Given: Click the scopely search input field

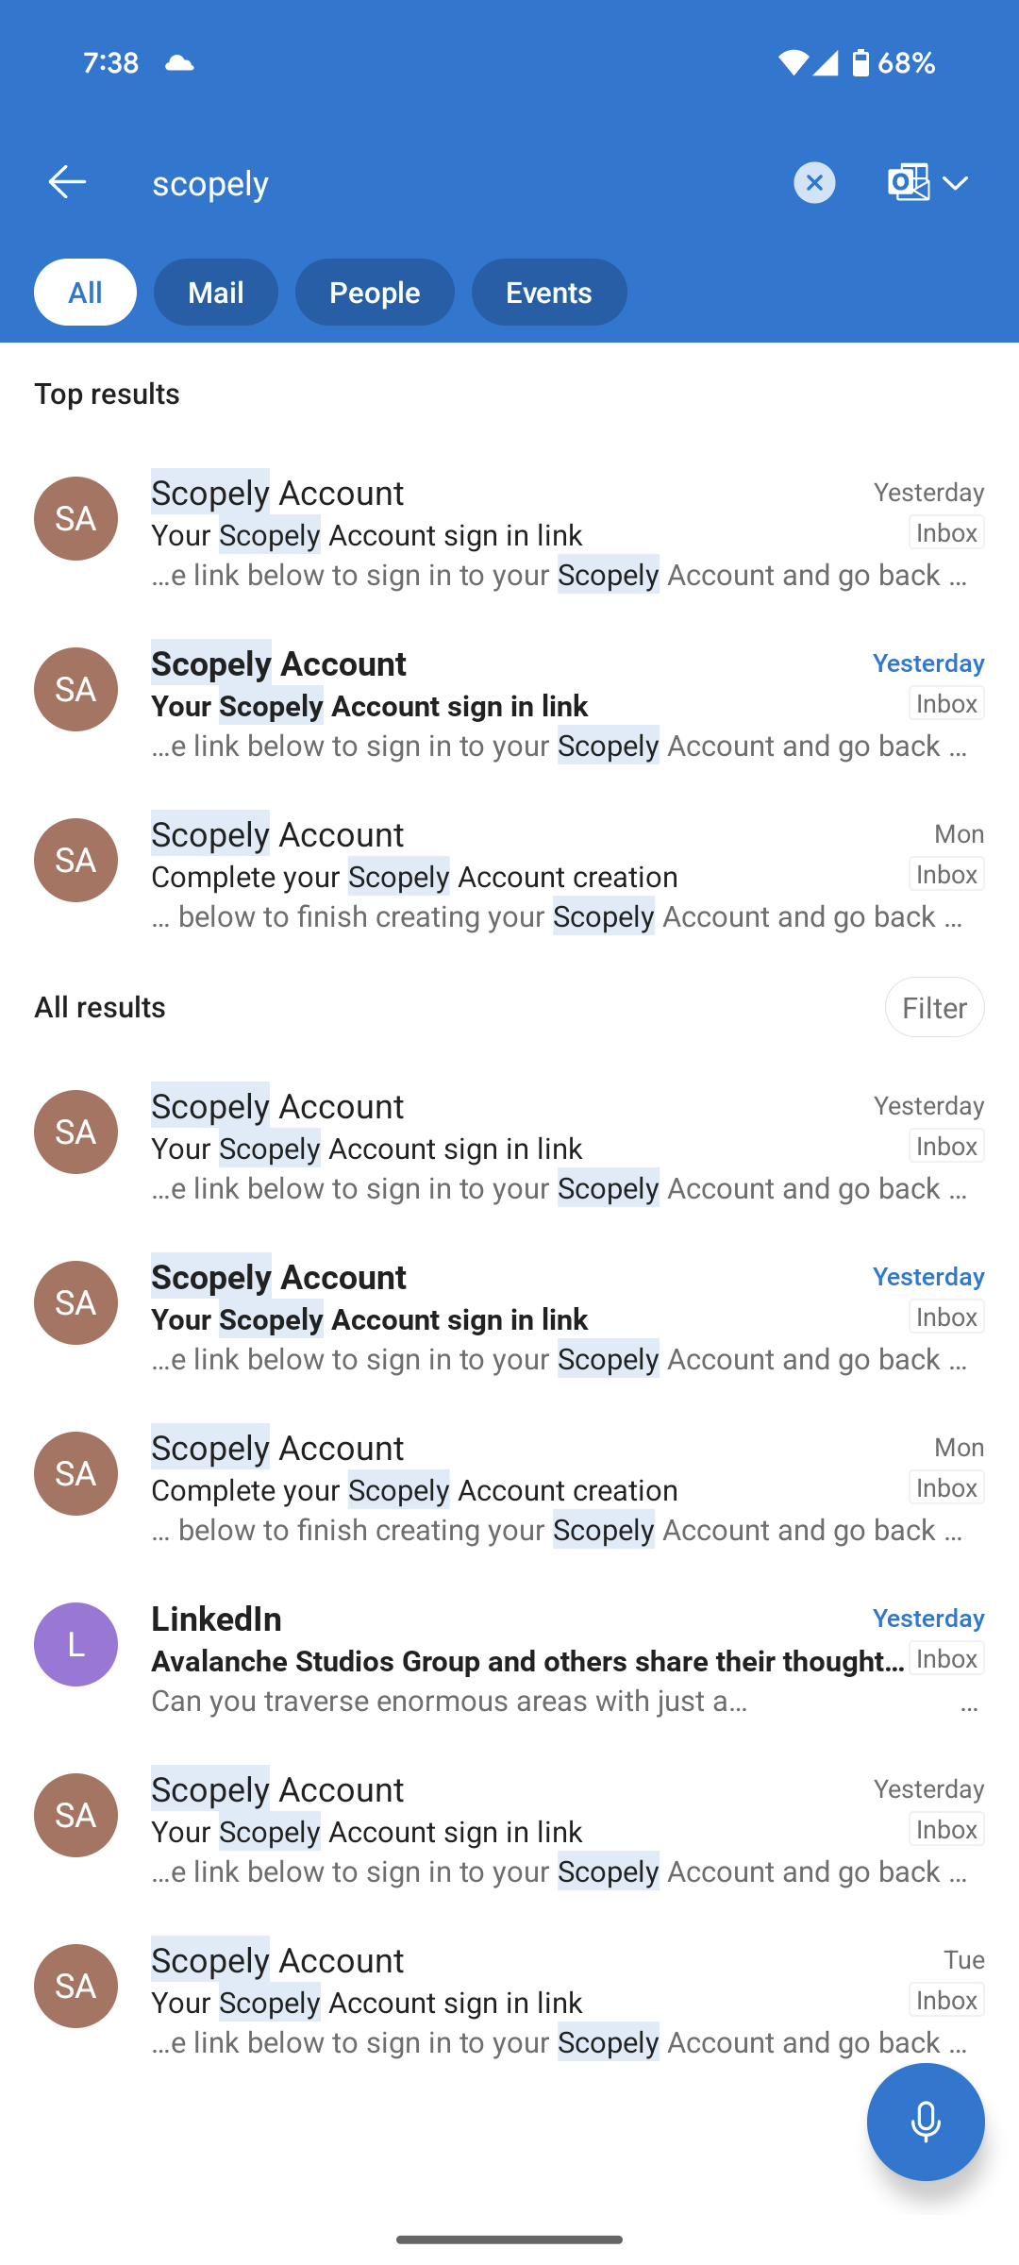Looking at the screenshot, I should tap(462, 182).
